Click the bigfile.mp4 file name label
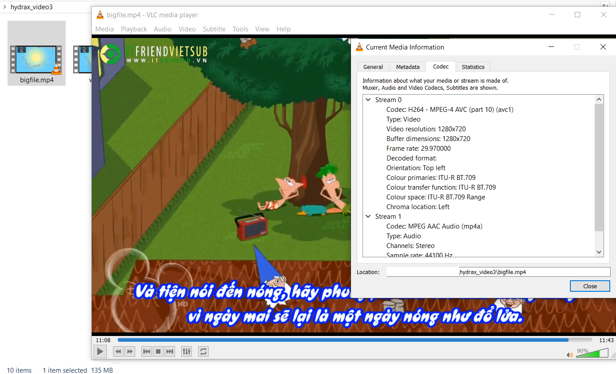Screen dimensions: 616x374 coord(37,80)
